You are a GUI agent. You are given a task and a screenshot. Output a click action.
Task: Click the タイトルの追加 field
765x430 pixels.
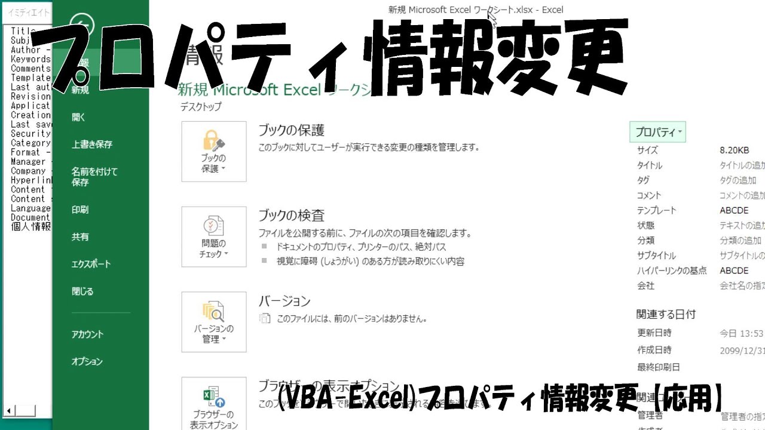tap(742, 165)
